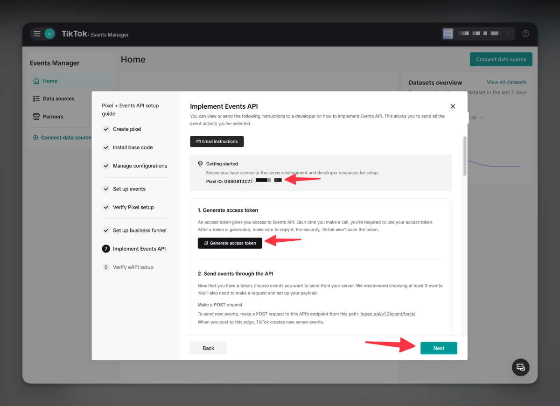The image size is (560, 406).
Task: Click the token icon on Generate access token
Action: point(206,243)
